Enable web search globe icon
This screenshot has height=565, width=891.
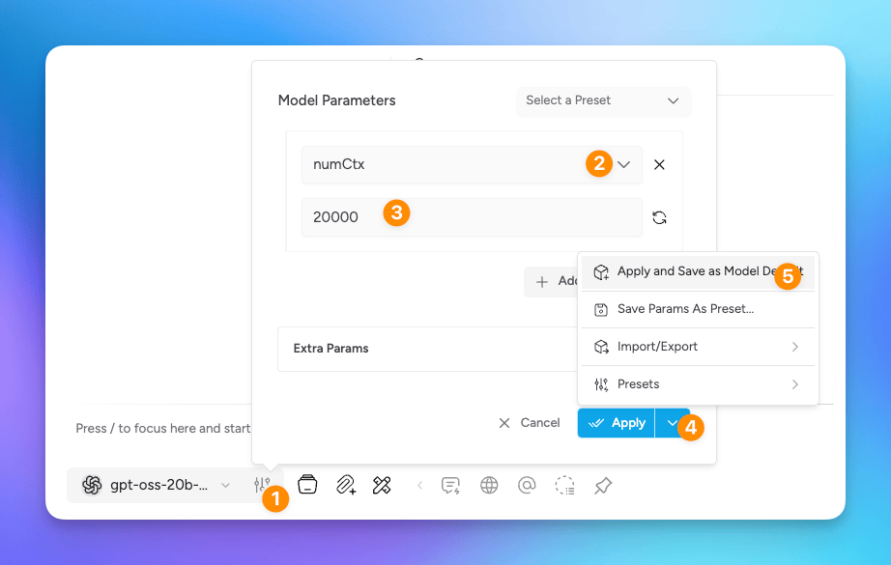pos(489,485)
